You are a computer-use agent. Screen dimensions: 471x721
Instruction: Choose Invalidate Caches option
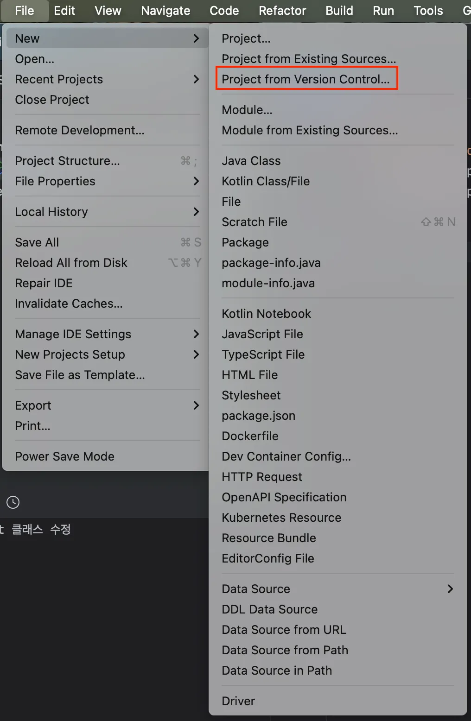pos(69,304)
